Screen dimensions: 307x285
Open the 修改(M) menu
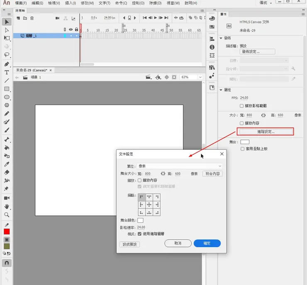[x=87, y=3]
